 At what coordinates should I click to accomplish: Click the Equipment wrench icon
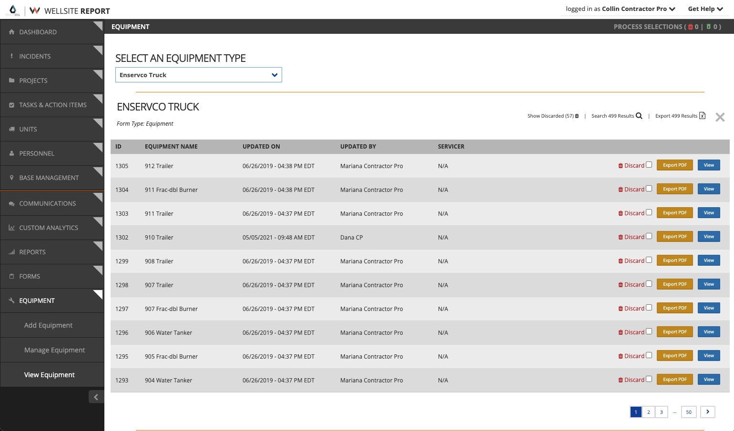coord(11,301)
